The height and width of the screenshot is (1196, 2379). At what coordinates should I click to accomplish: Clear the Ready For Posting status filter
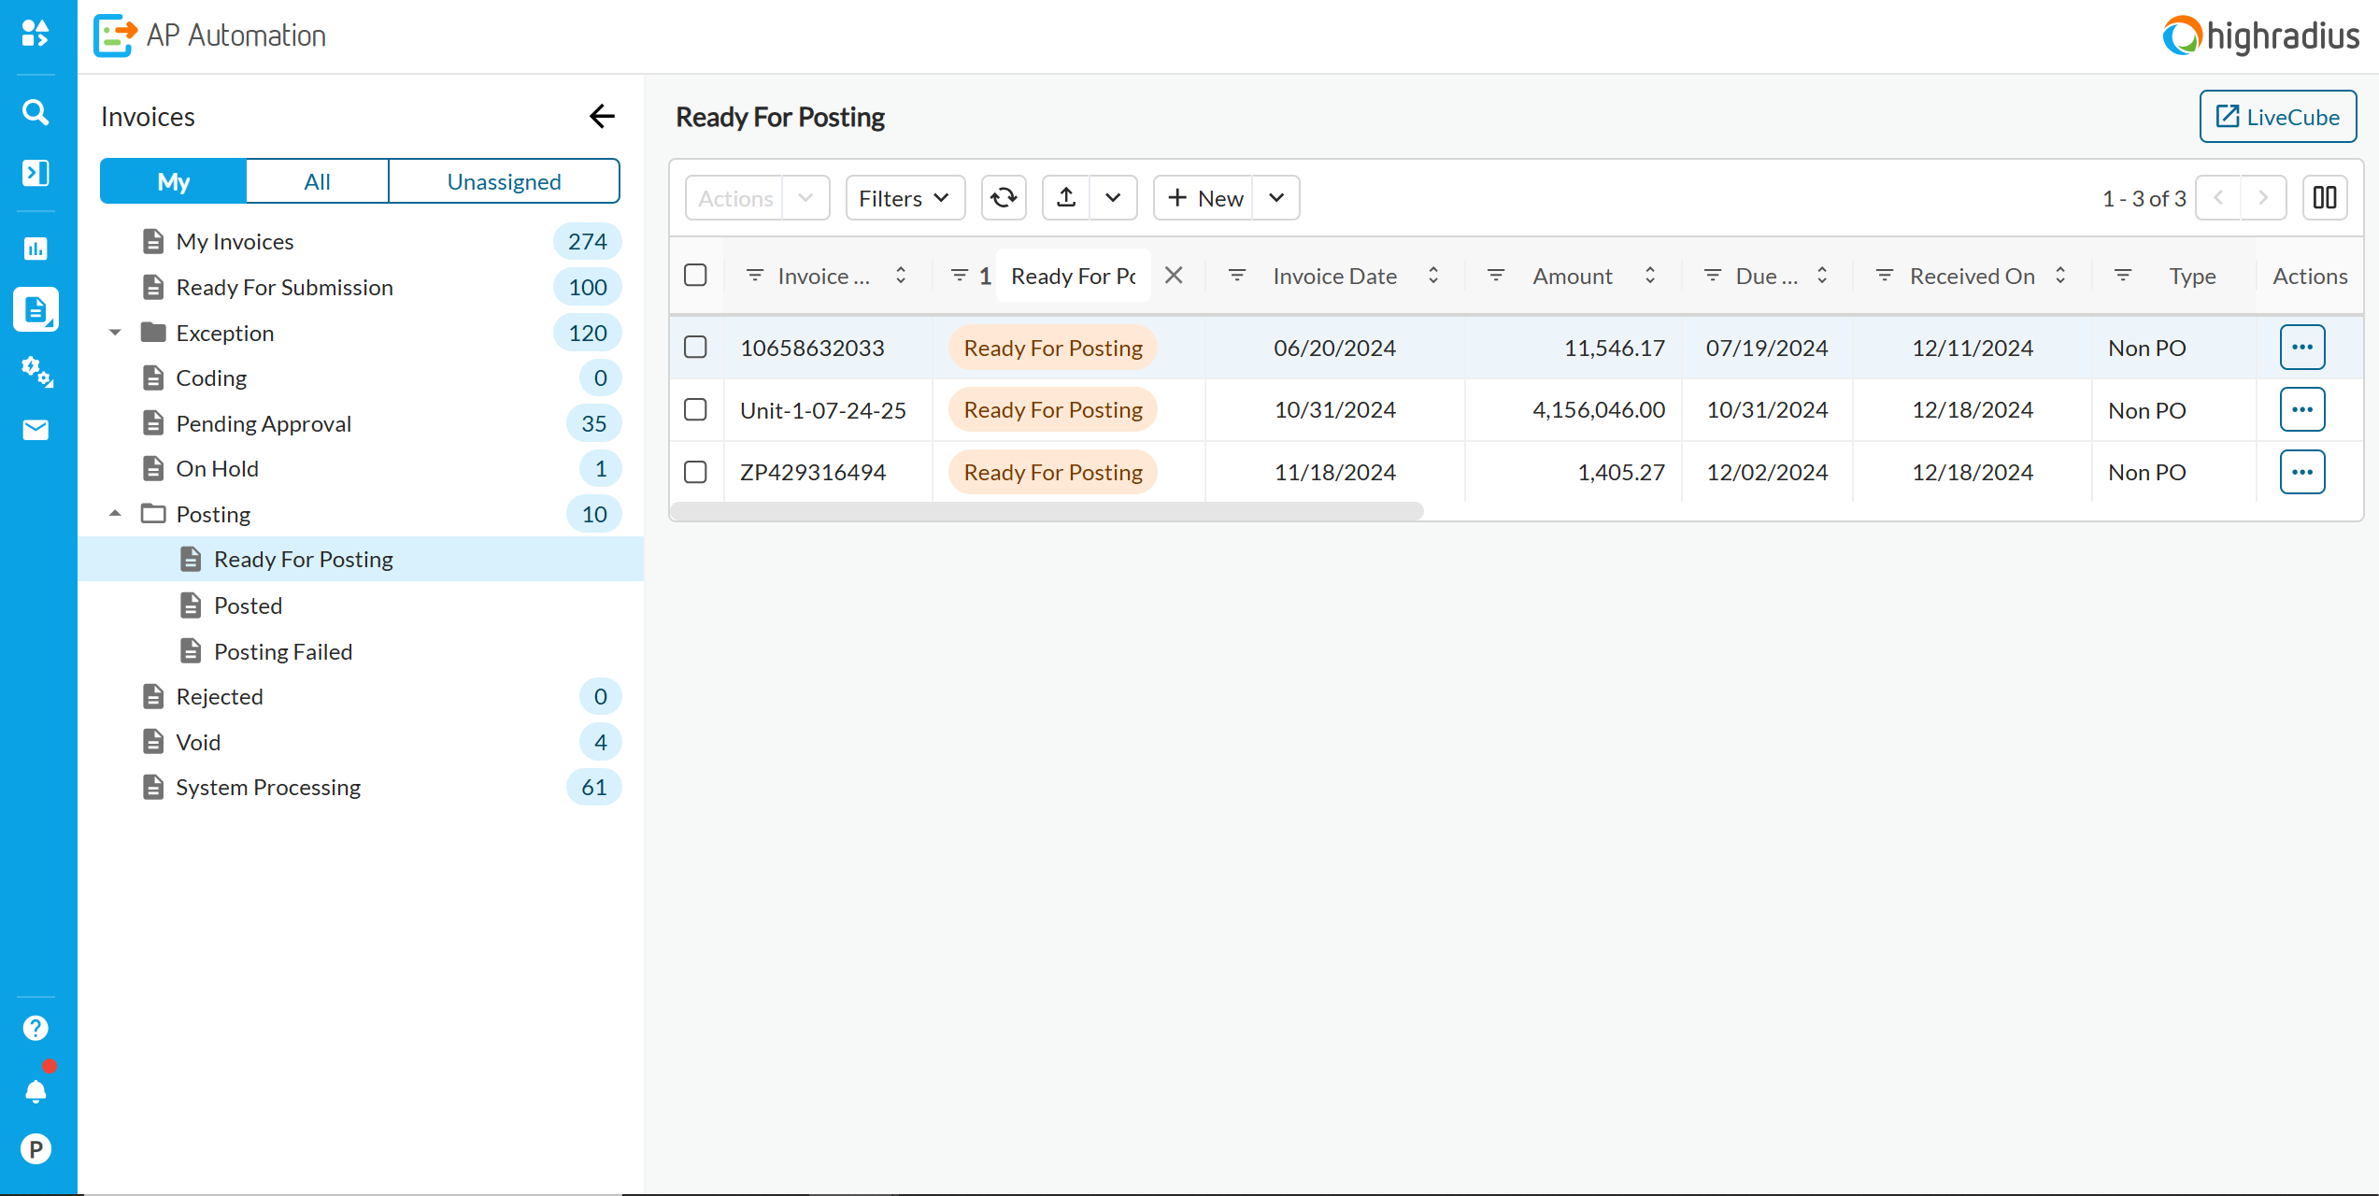(x=1174, y=276)
